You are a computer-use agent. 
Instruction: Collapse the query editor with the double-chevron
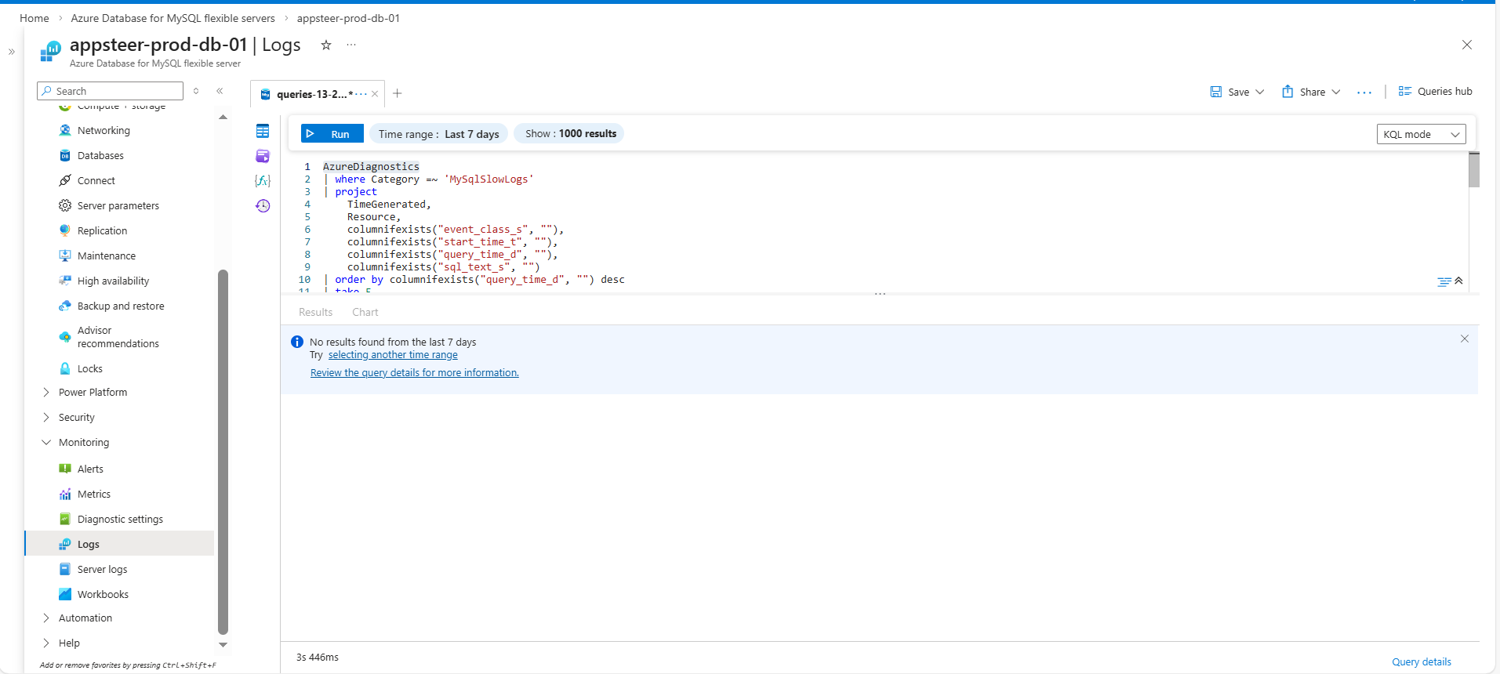(x=1458, y=281)
